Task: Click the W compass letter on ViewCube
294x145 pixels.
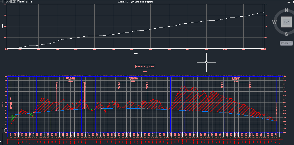Action: pos(275,22)
